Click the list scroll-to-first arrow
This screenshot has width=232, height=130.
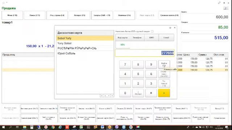pyautogui.click(x=102, y=96)
